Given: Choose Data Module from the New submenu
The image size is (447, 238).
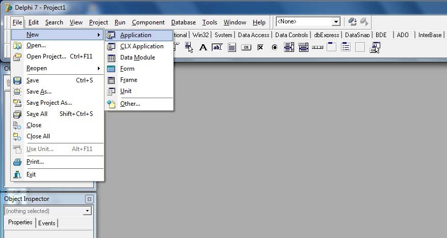Looking at the screenshot, I should [139, 57].
